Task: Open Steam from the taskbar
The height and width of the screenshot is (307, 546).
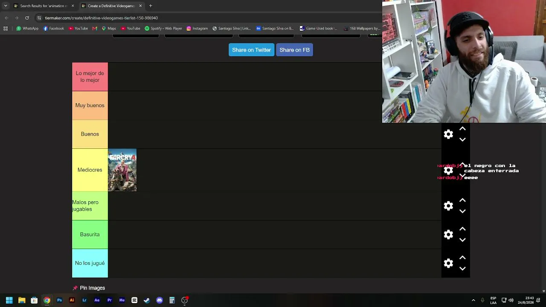Action: [147, 300]
